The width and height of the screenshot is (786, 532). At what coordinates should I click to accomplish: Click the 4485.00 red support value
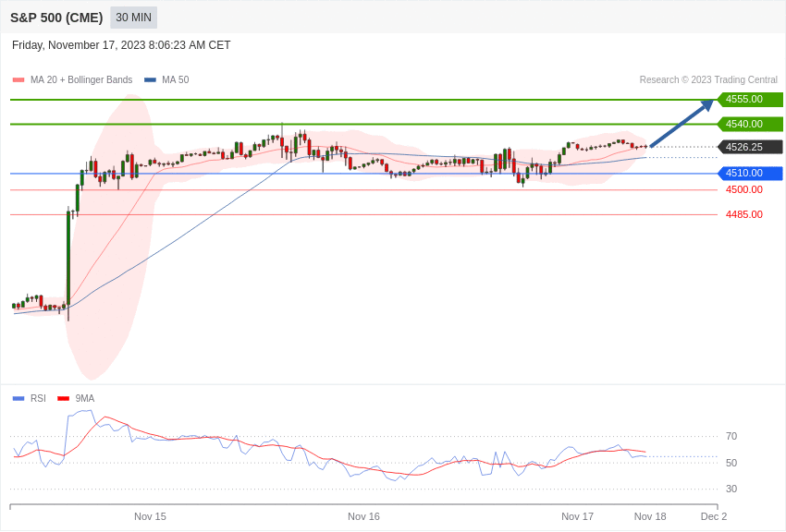pos(744,214)
